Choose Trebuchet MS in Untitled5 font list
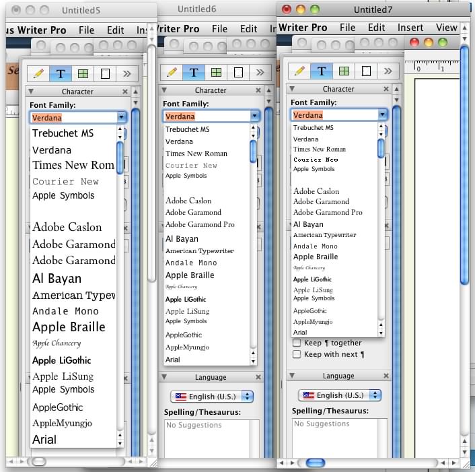Screen dimensions: 475x472 click(73, 133)
